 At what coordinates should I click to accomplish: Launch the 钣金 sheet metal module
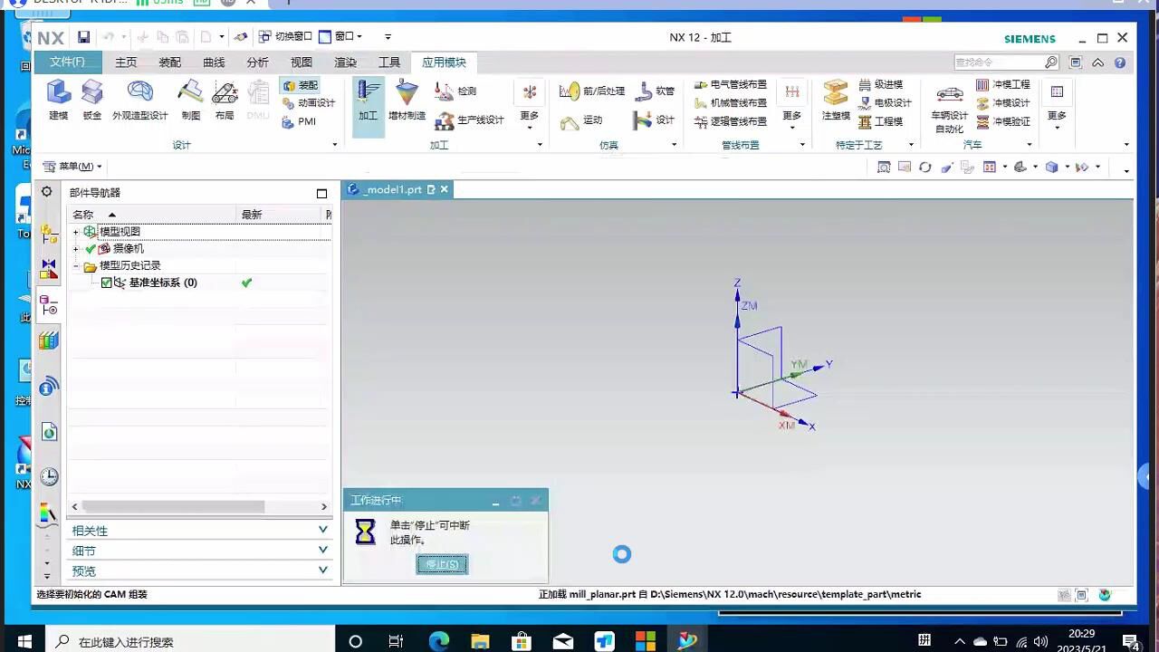pyautogui.click(x=92, y=100)
